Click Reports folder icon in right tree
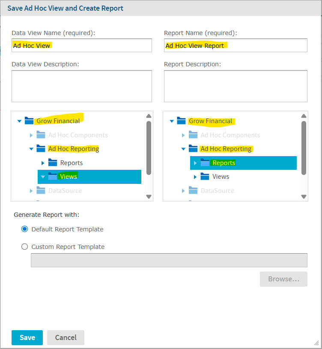 pos(205,163)
